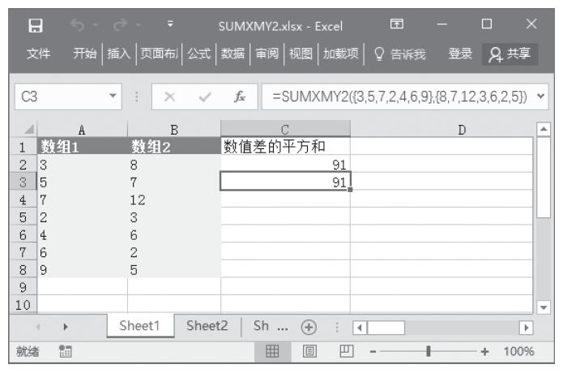
Task: Click the Insert Function fx icon
Action: coord(241,96)
